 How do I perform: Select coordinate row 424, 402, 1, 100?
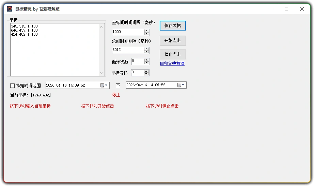(25, 34)
